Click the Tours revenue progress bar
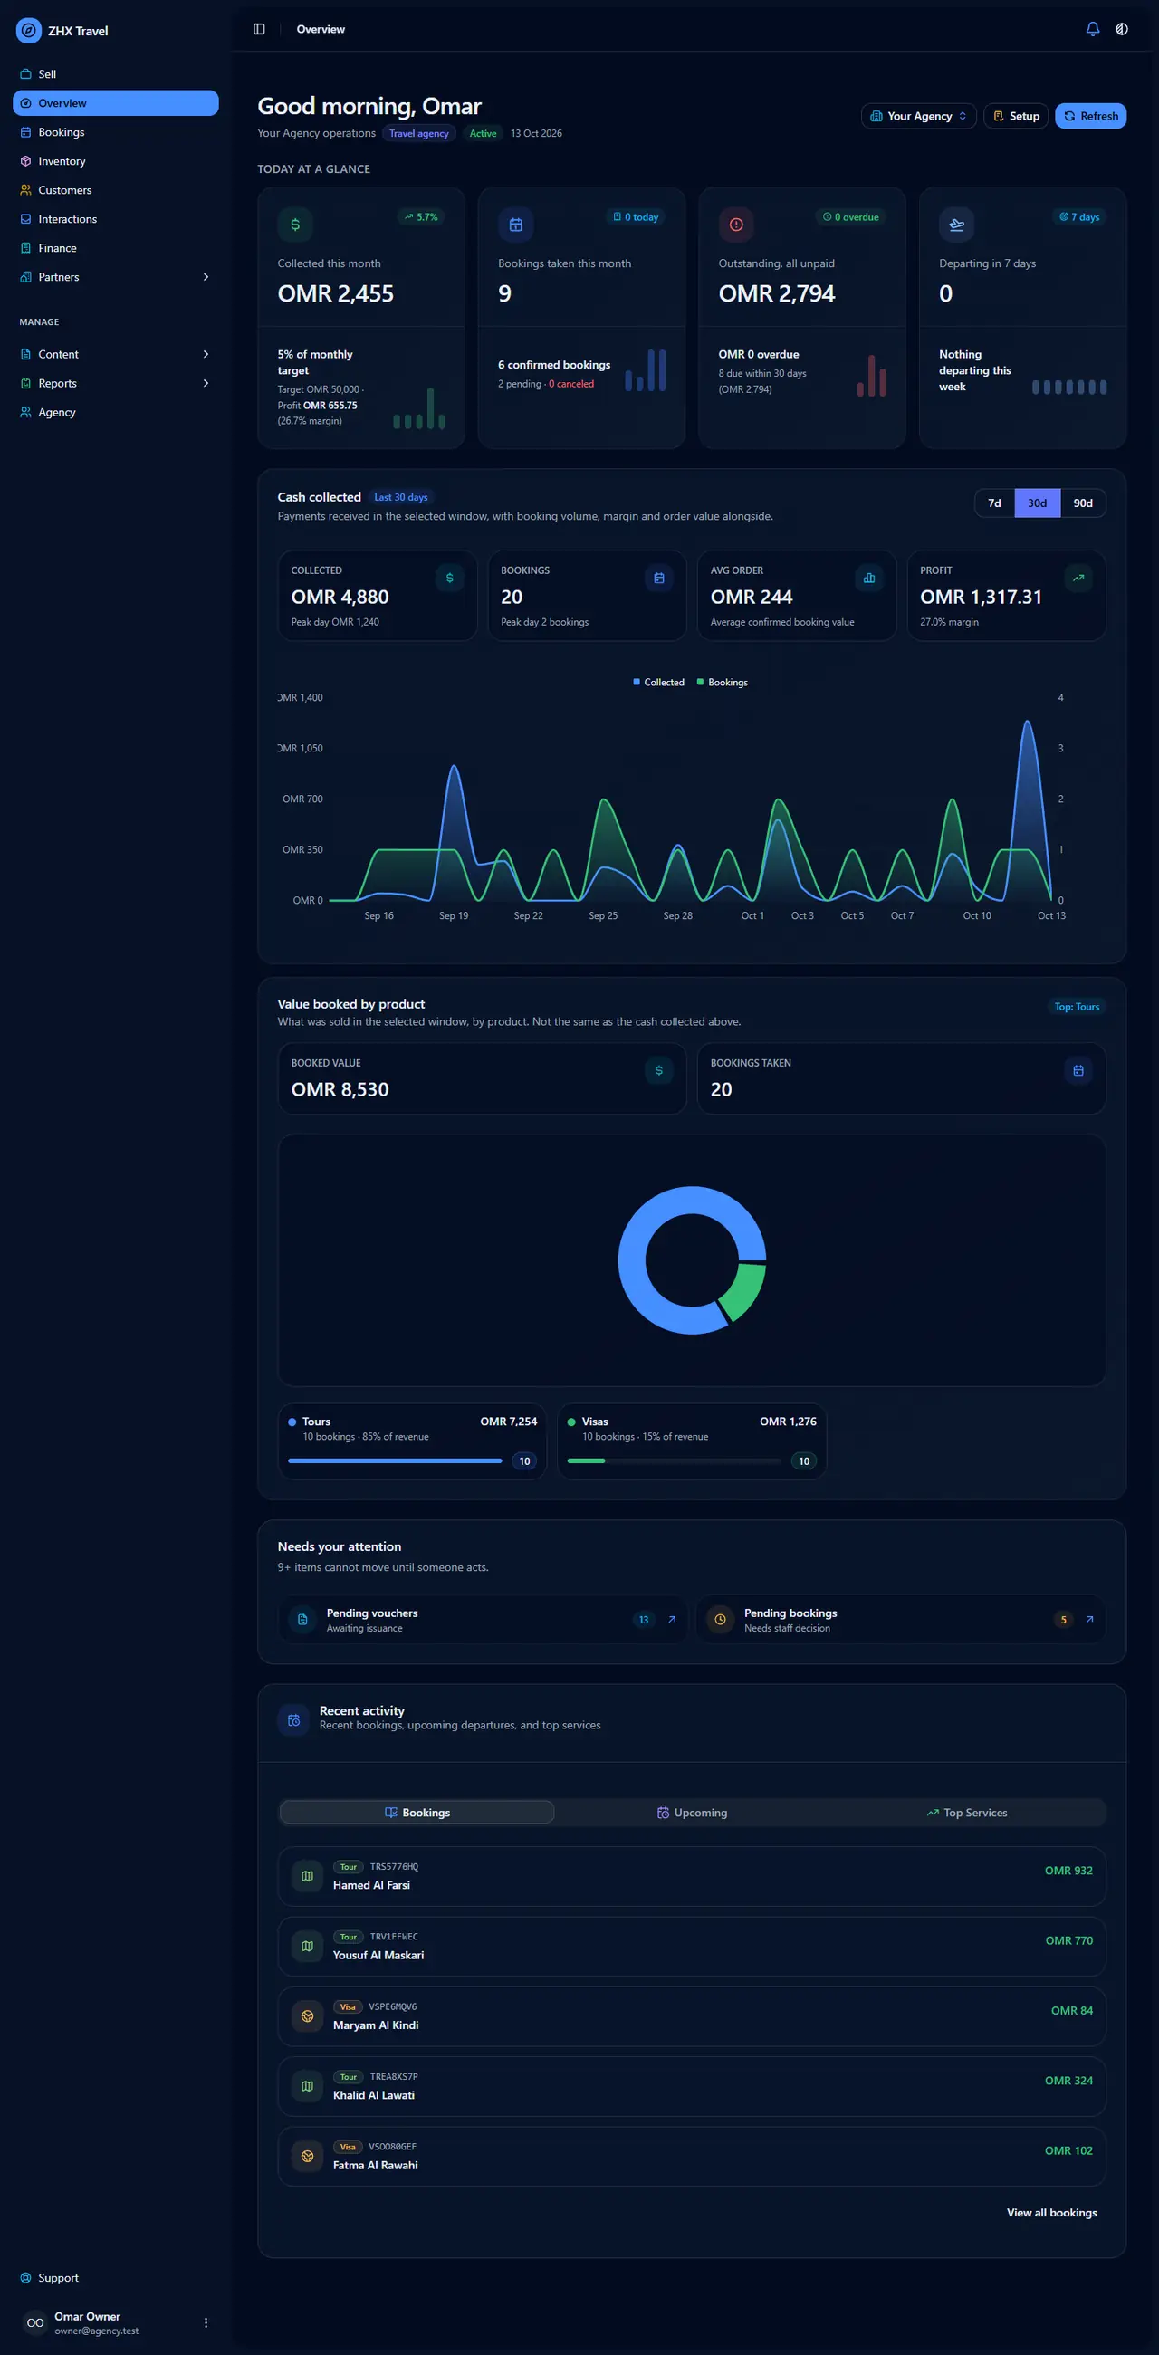The height and width of the screenshot is (2355, 1159). point(395,1461)
